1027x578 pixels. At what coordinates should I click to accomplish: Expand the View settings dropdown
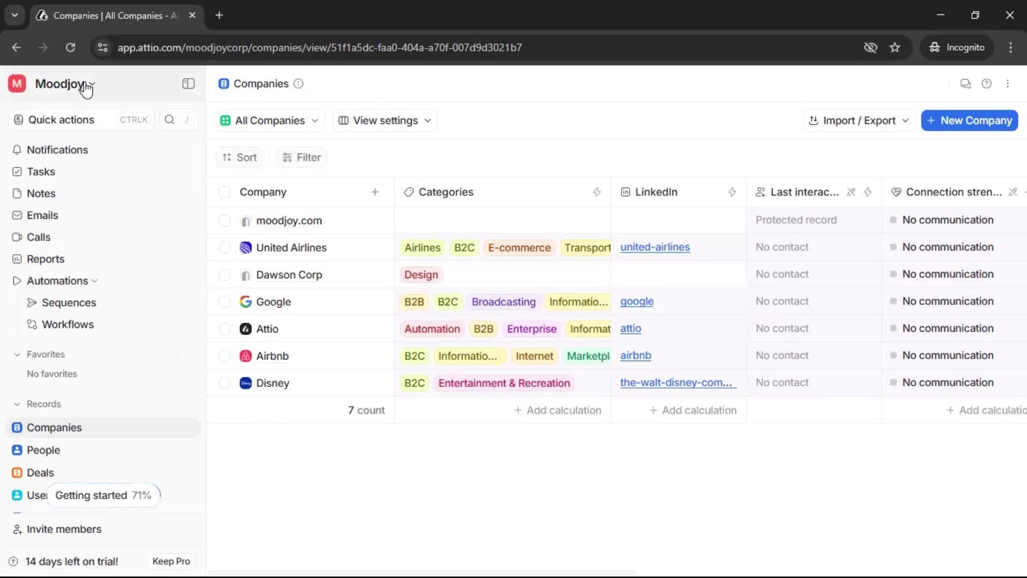(385, 120)
